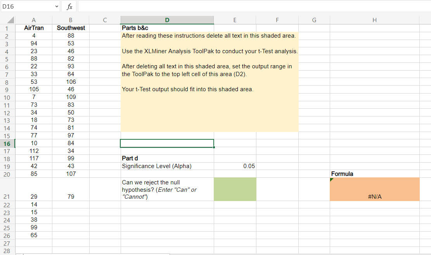Click Southwest value 109 in row 10
Screen dimensions: 431x255
[x=71, y=97]
